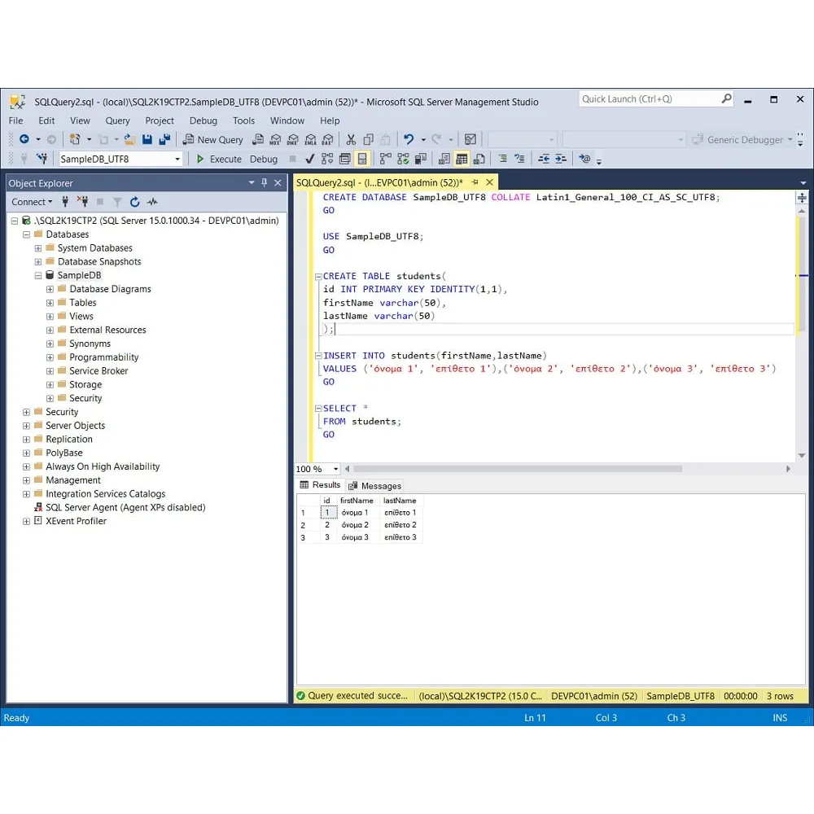Open the Tools menu

click(243, 120)
